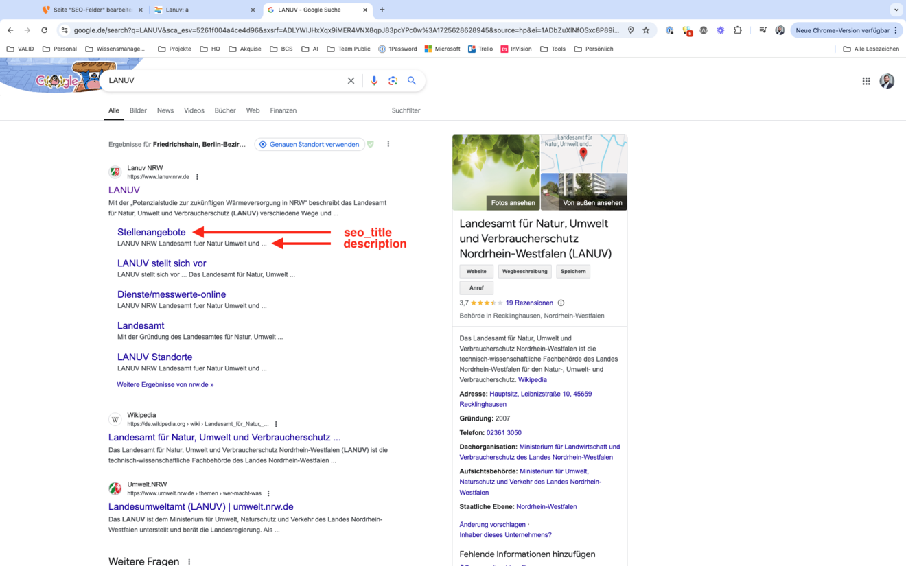Open the Landesumweltamt (LANUV) umwelt.nrw.de result
Viewport: 906px width, 566px height.
[x=201, y=506]
